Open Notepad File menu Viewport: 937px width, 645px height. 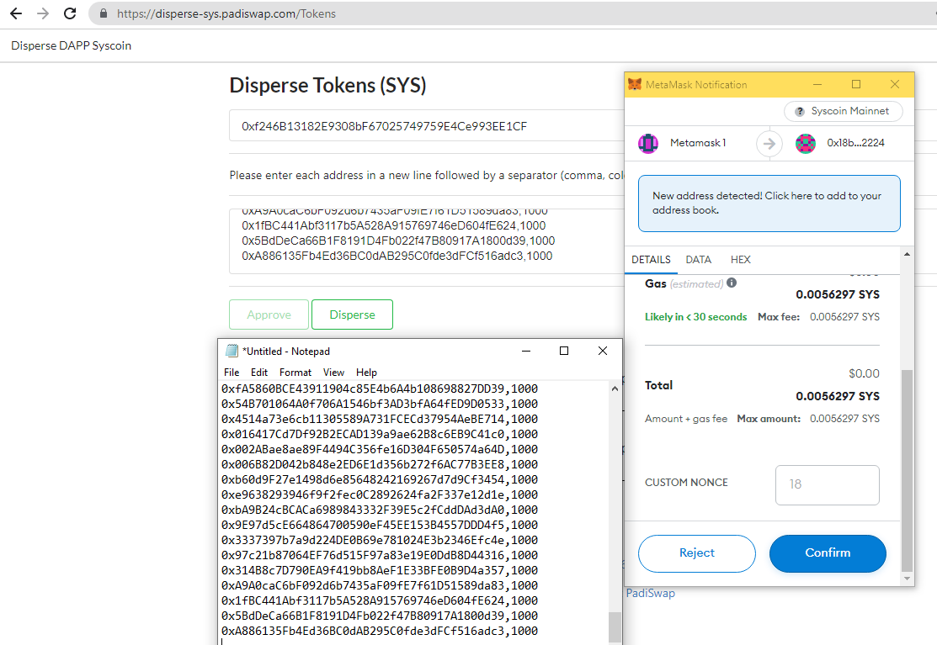pyautogui.click(x=232, y=373)
